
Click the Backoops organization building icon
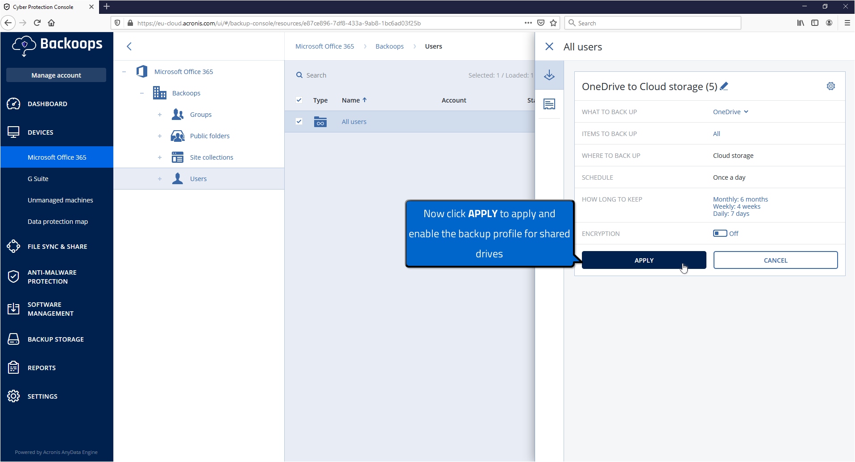pos(159,93)
